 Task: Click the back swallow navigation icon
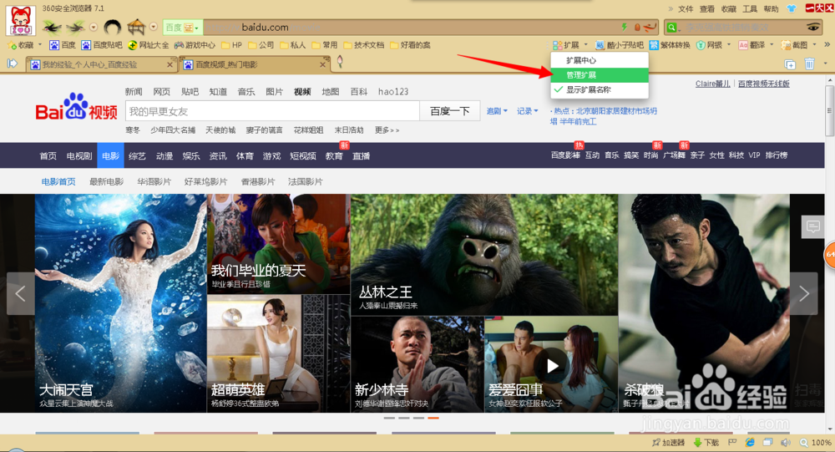pos(52,26)
